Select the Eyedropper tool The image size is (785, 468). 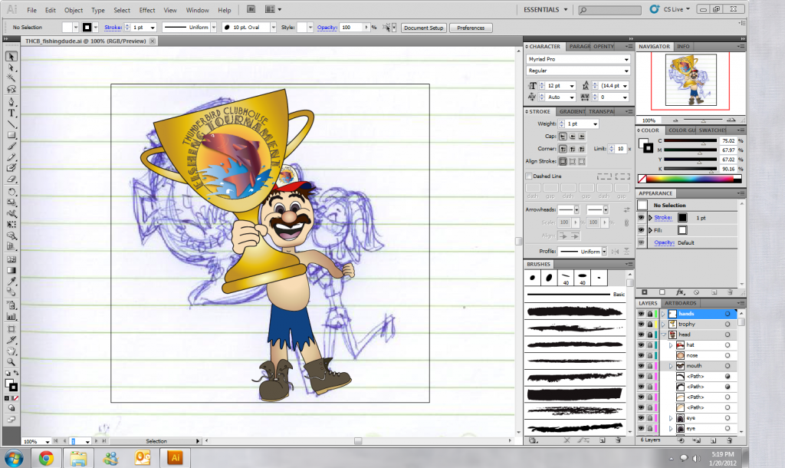pos(11,282)
